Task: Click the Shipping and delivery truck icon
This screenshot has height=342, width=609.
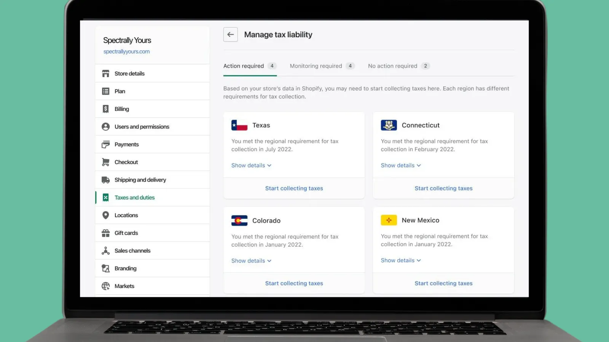Action: [x=105, y=180]
